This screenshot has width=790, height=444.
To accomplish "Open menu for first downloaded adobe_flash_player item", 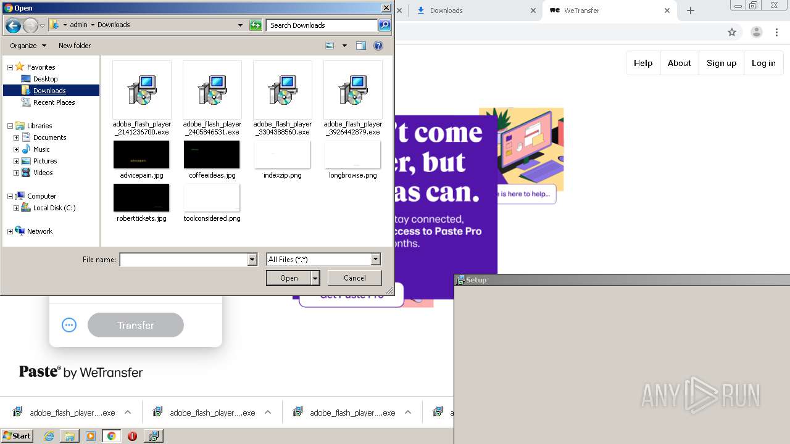I will [128, 413].
